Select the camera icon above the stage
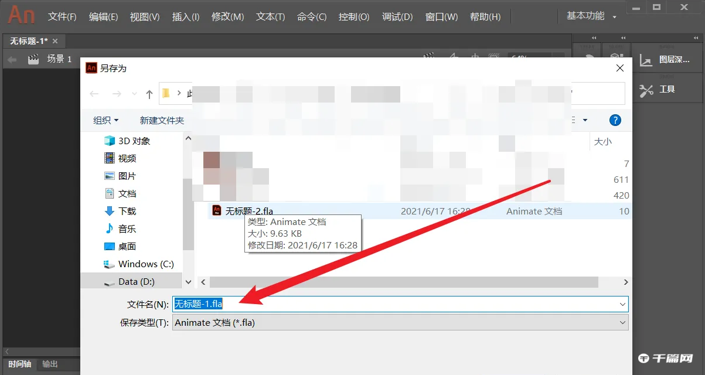Viewport: 705px width, 375px height. (428, 56)
